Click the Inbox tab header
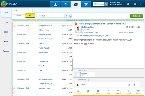This screenshot has width=145, height=96. [22, 11]
